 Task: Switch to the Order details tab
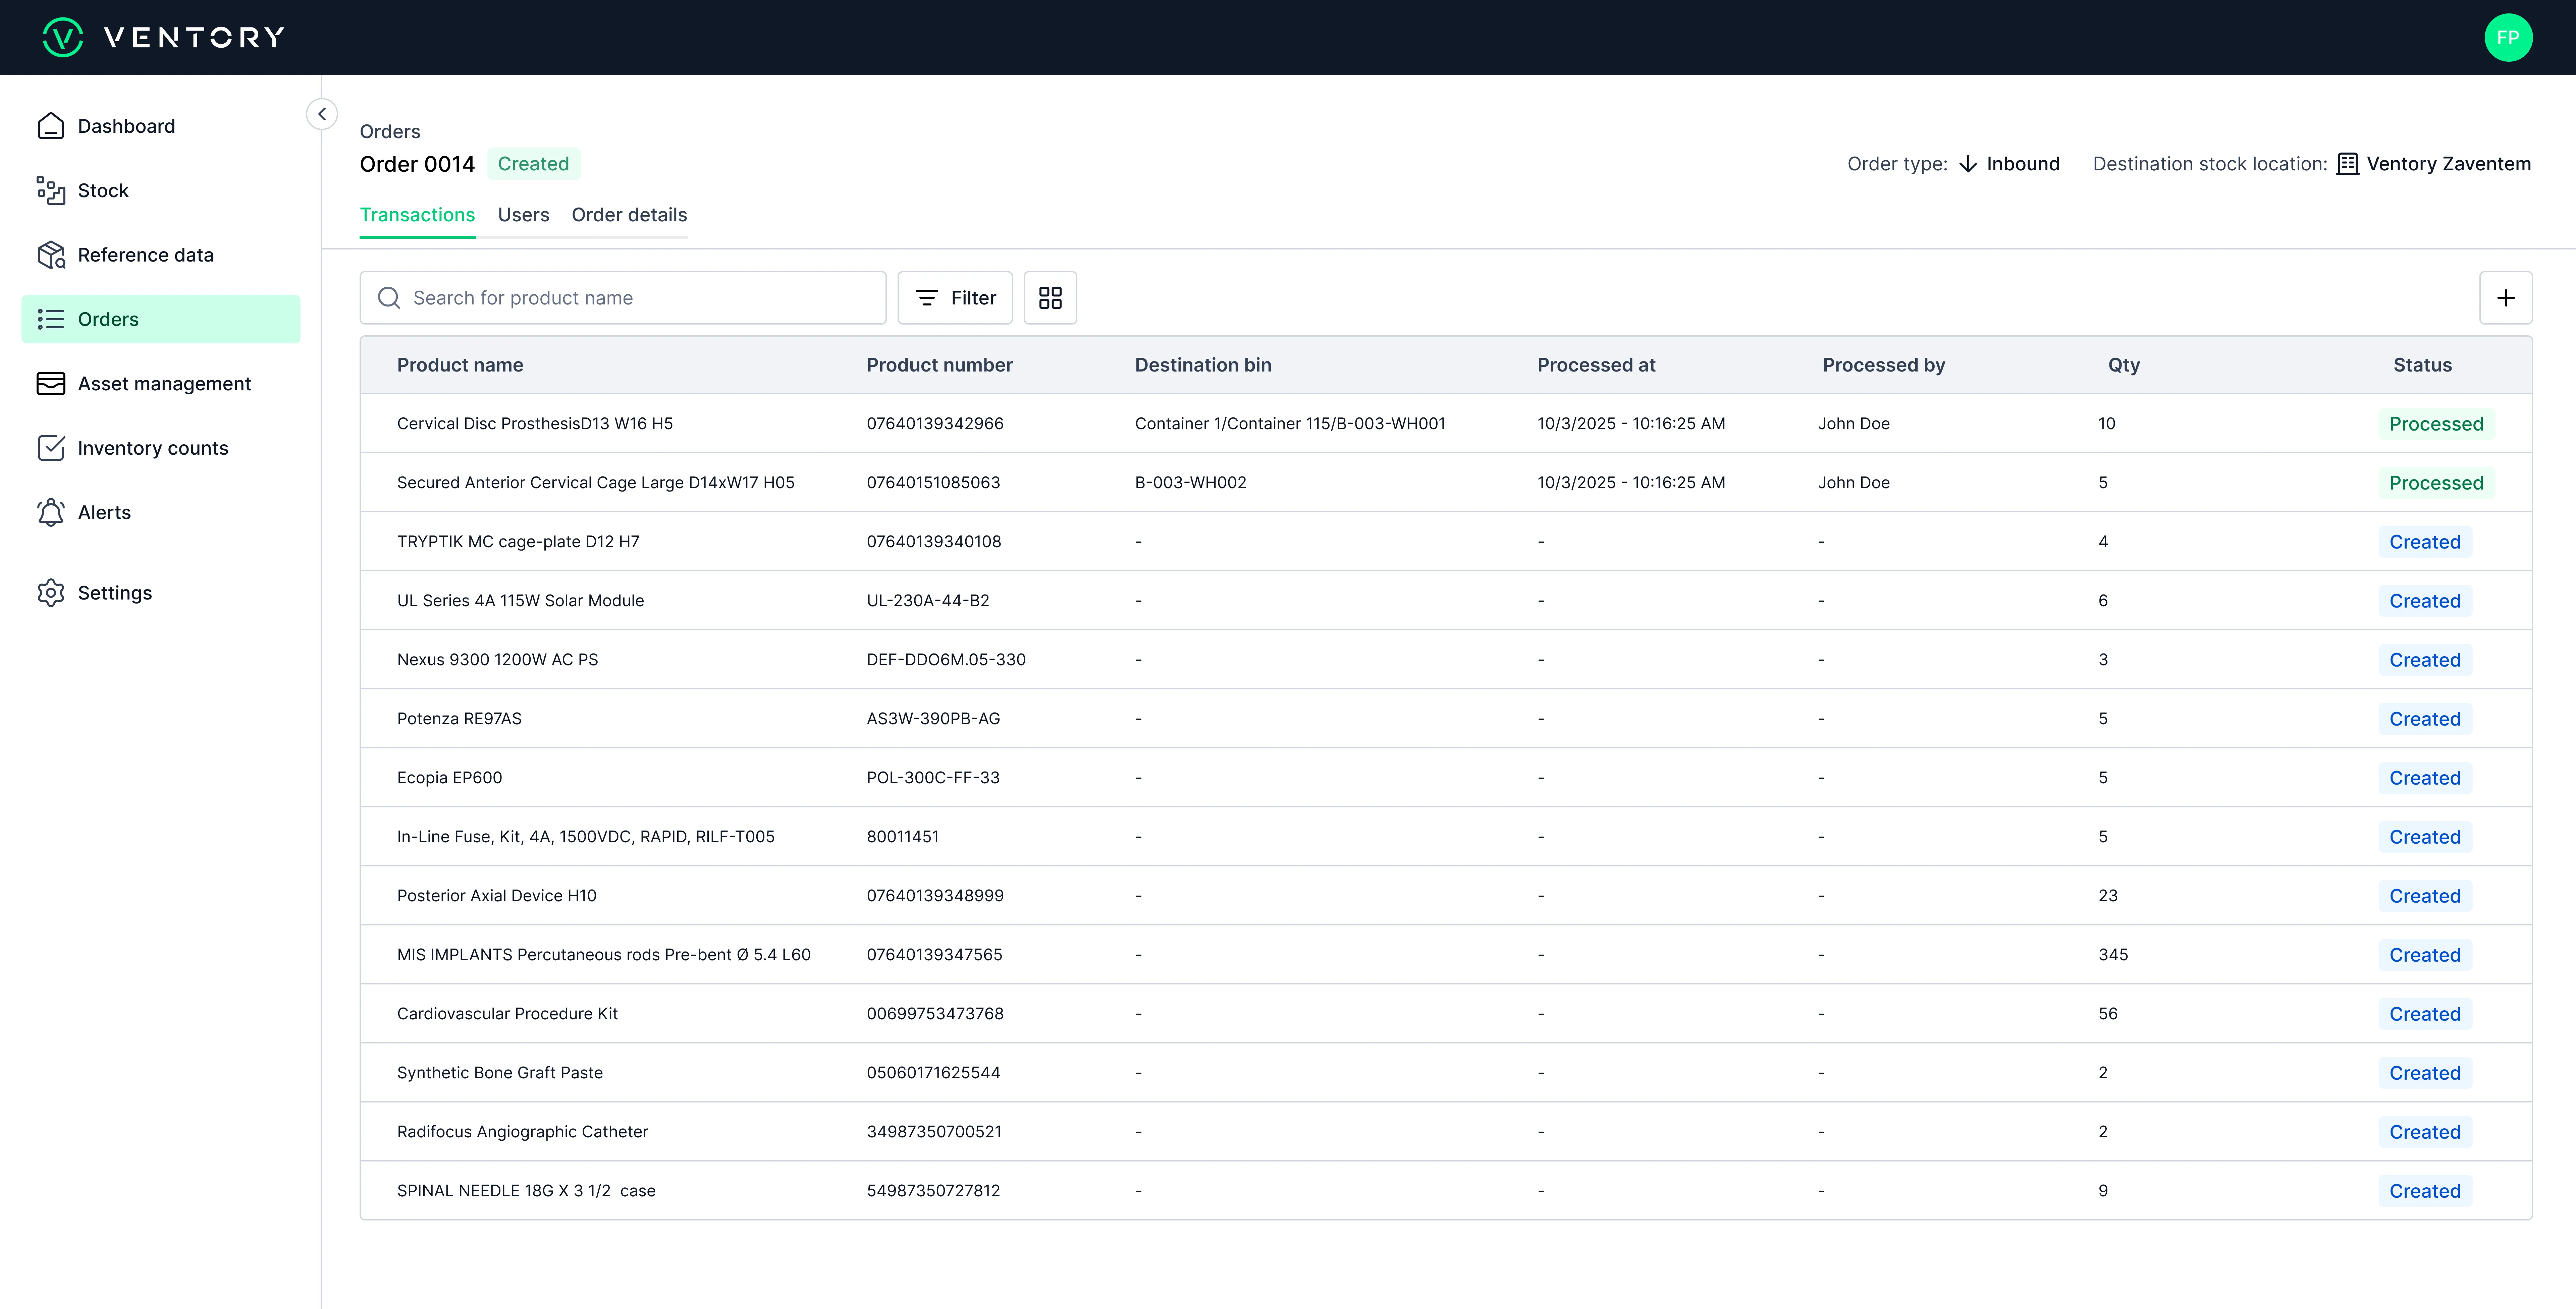point(629,215)
